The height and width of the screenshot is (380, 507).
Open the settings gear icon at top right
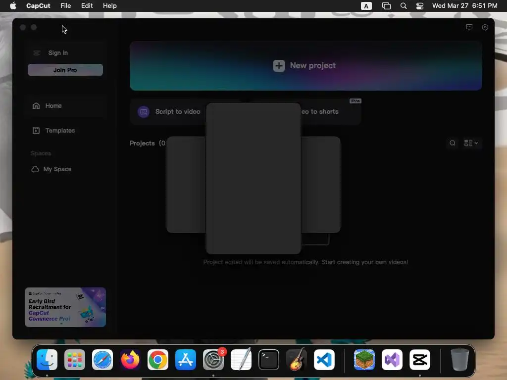(x=485, y=27)
